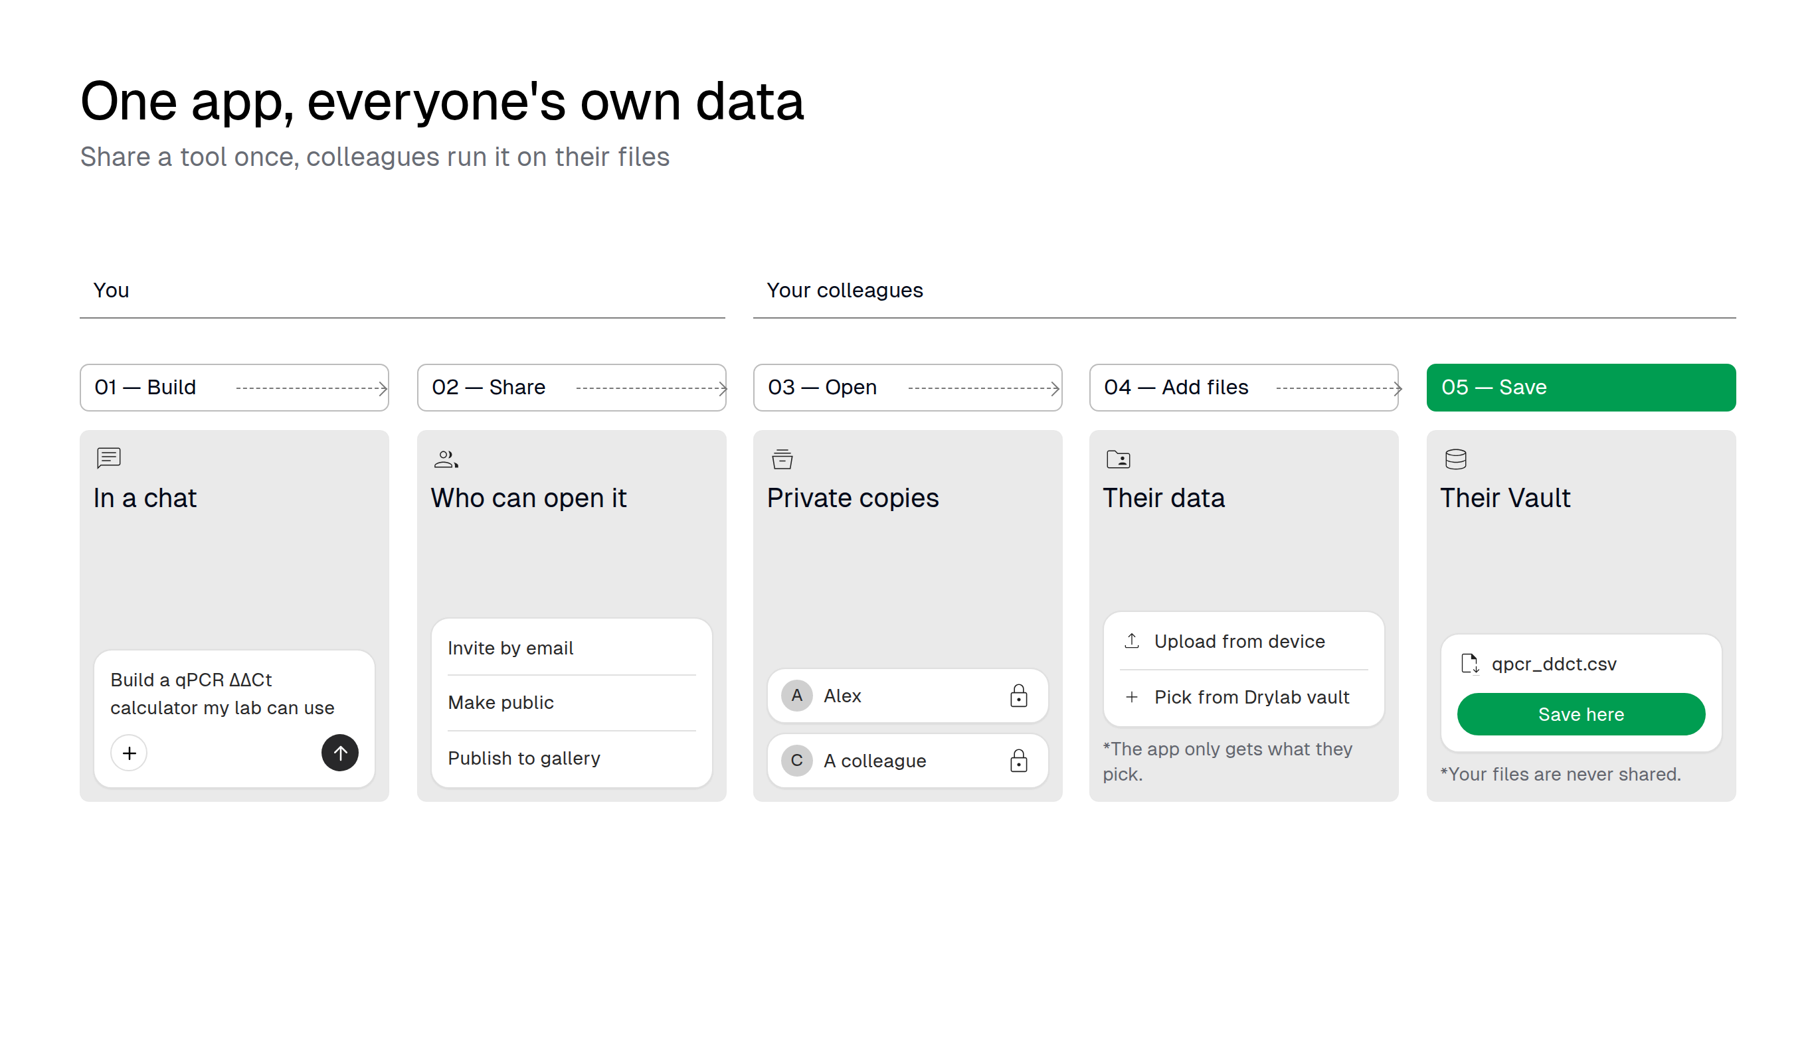The image size is (1816, 1062).
Task: Click the qpcr_ddct.csv file name
Action: coord(1554,664)
